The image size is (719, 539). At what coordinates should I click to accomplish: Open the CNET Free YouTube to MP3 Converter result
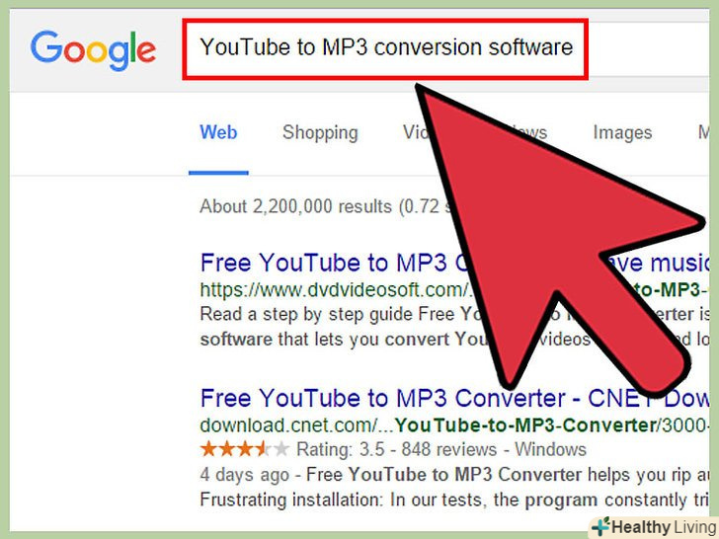[454, 398]
